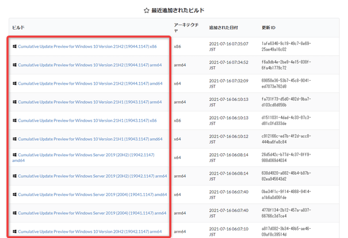Open Windows 10 21H1 (19043.1147) x86 build link
This screenshot has width=348, height=238.
click(x=87, y=120)
